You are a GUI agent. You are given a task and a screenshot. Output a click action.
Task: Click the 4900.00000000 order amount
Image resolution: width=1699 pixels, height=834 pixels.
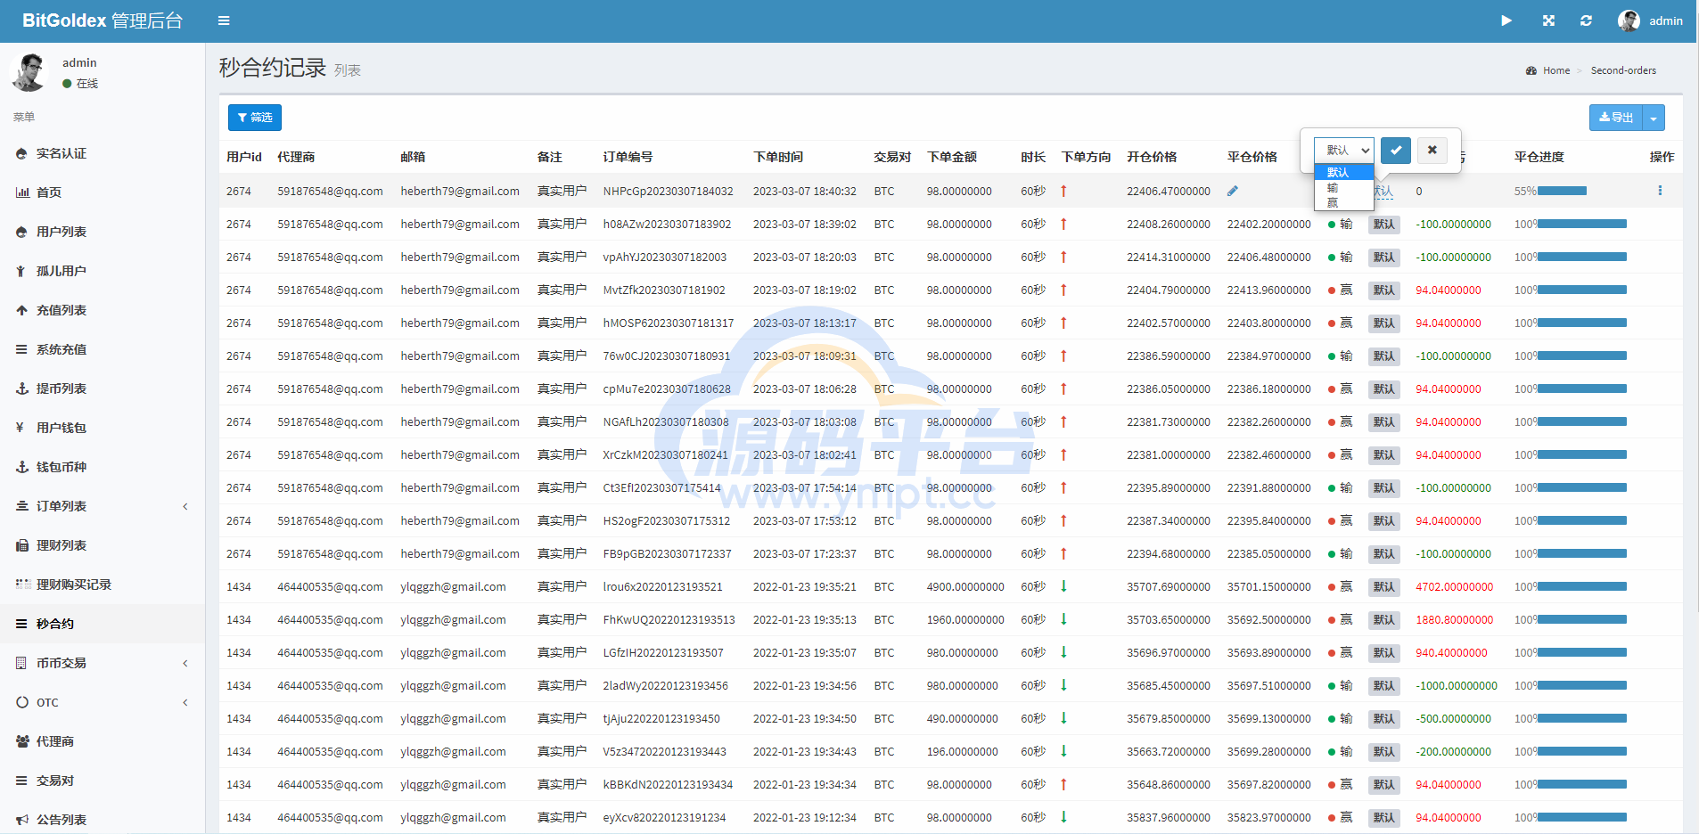point(965,586)
